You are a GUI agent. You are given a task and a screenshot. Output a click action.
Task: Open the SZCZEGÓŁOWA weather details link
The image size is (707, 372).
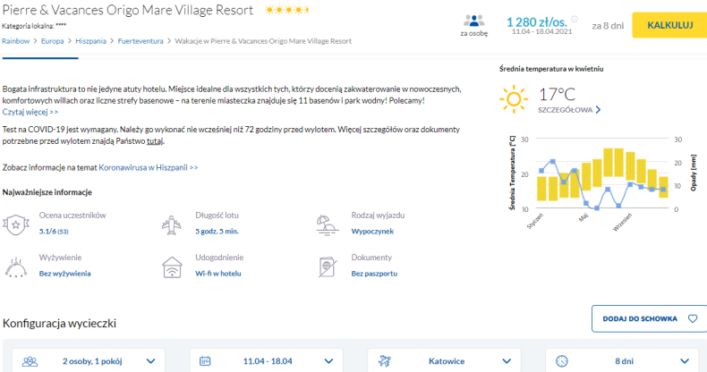(x=569, y=110)
